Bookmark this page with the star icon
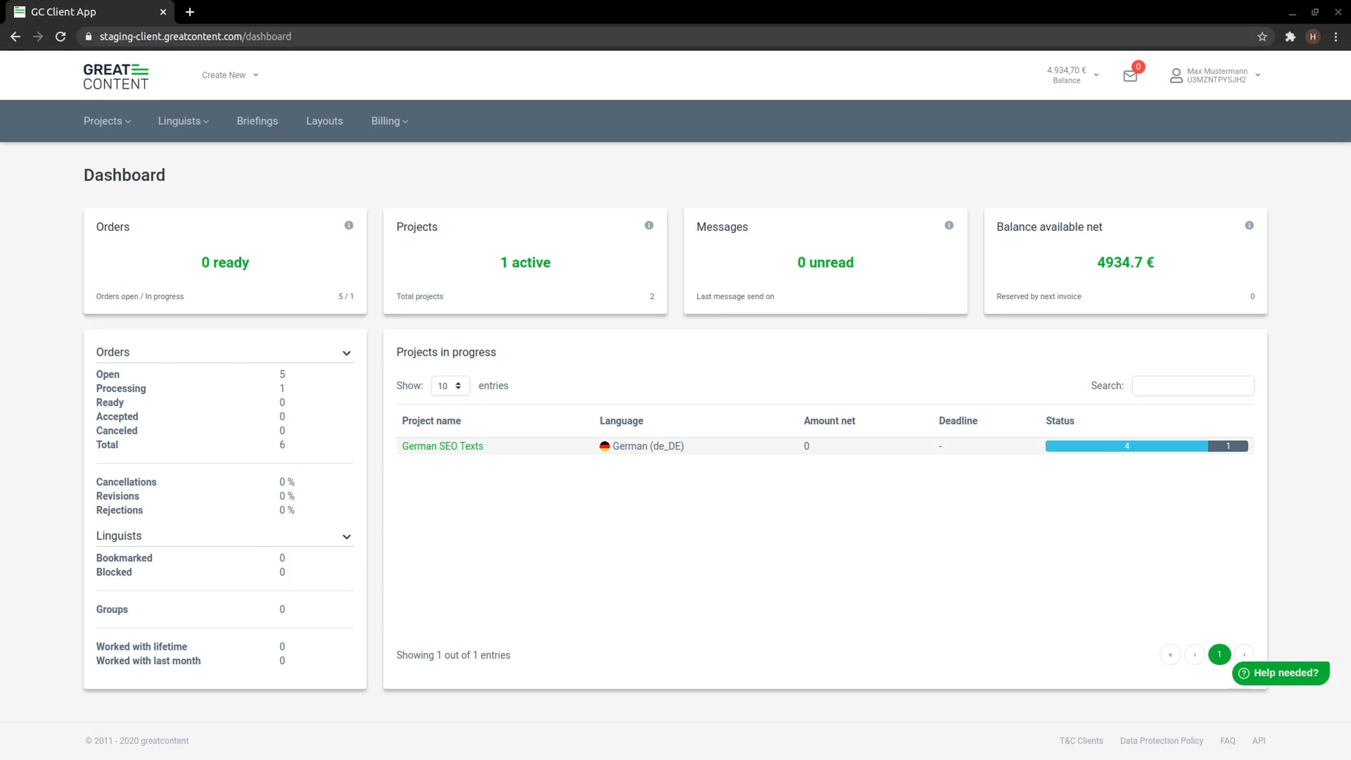 pyautogui.click(x=1262, y=37)
